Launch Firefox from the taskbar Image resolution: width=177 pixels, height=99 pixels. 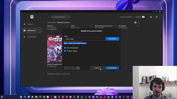pyautogui.click(x=67, y=97)
